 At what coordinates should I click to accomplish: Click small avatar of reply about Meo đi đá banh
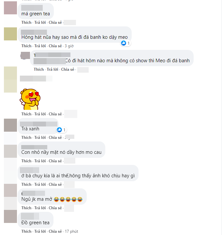point(25,56)
